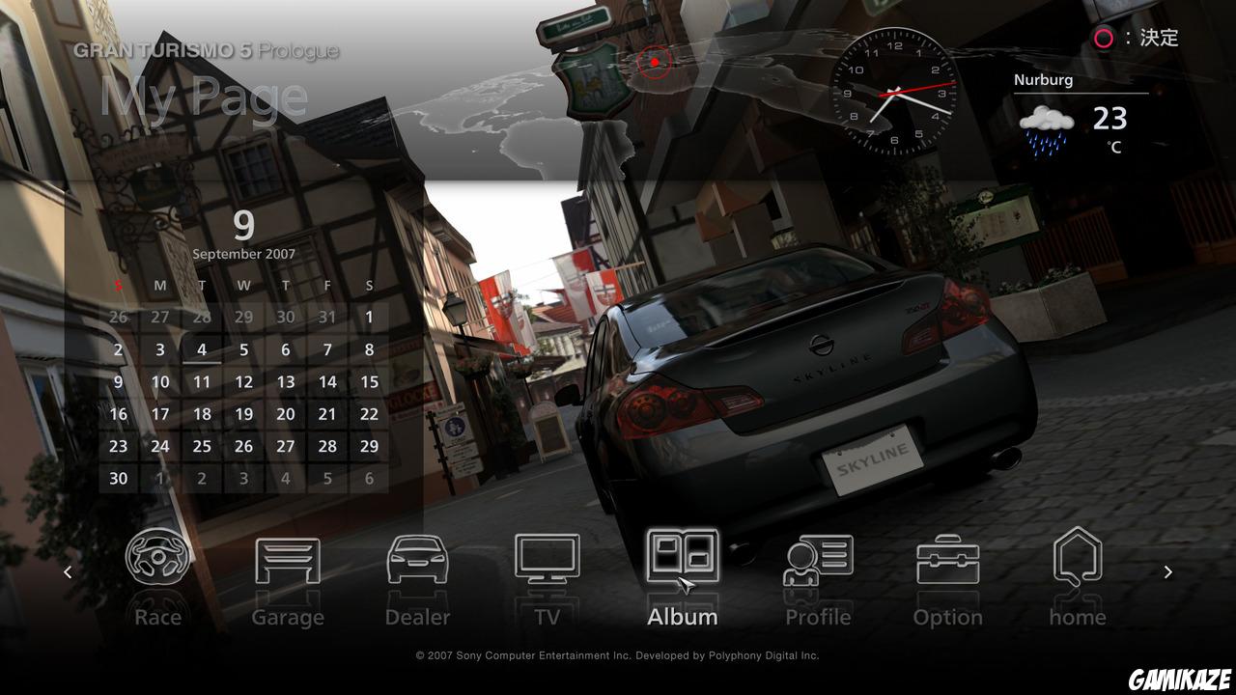Open the Option toolbox icon
Image resolution: width=1236 pixels, height=695 pixels.
tap(947, 561)
